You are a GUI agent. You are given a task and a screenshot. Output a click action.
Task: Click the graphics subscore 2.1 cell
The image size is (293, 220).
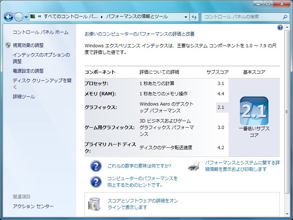click(222, 107)
